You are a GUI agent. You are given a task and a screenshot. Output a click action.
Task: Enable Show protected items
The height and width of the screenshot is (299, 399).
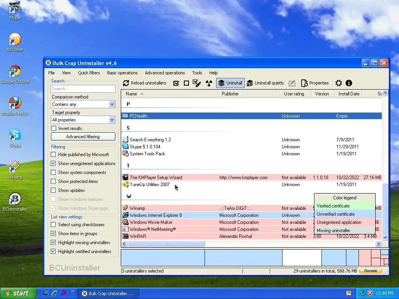click(x=53, y=181)
